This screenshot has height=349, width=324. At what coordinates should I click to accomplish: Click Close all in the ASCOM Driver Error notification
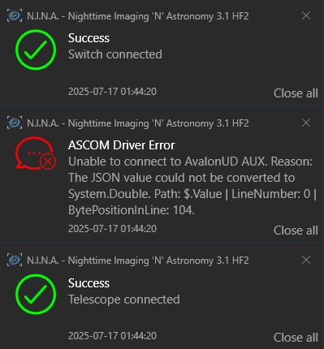tap(296, 231)
